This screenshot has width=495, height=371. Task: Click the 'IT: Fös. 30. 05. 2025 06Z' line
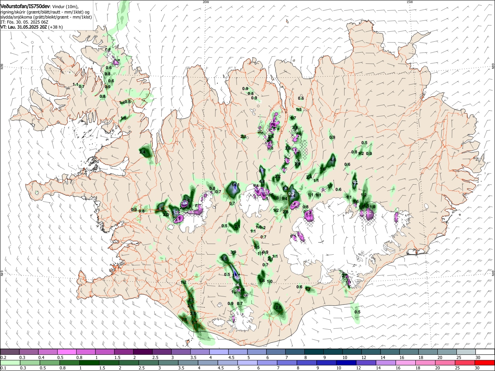(x=24, y=22)
